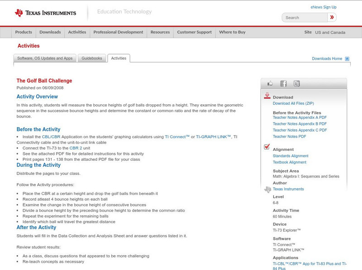Click Math: Algebra I: Sequences and Series

pos(306,177)
